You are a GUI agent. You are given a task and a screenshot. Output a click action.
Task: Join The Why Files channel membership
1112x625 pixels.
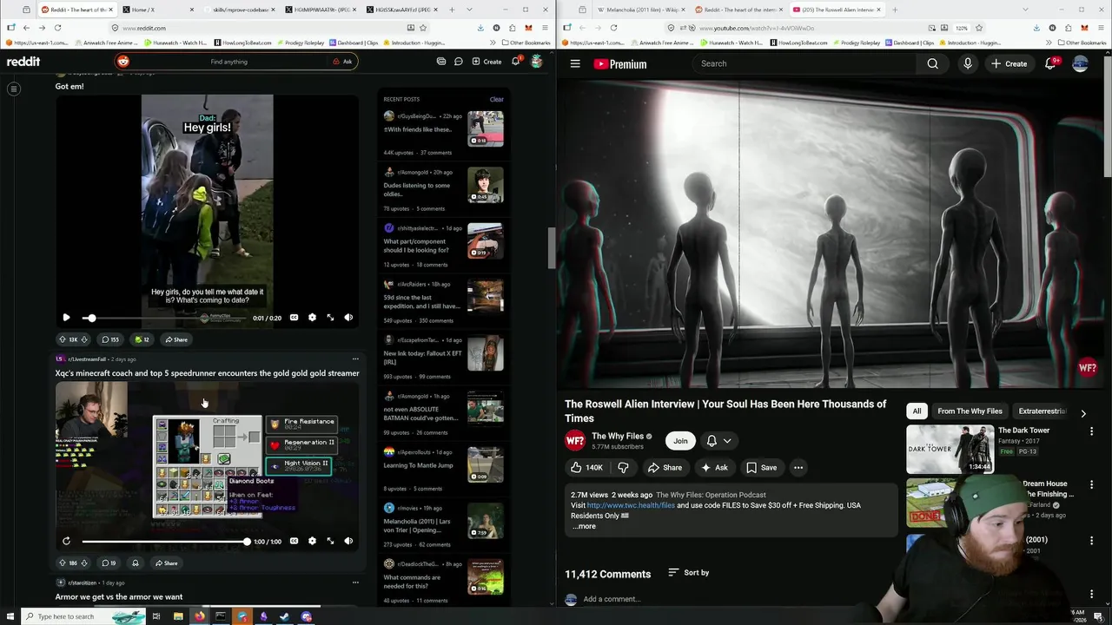coord(680,441)
